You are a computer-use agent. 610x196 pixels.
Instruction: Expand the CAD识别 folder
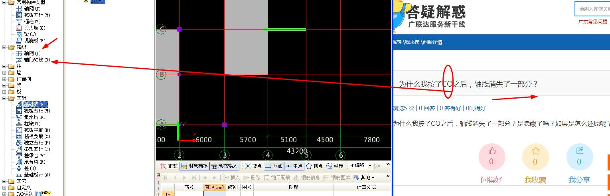point(4,194)
